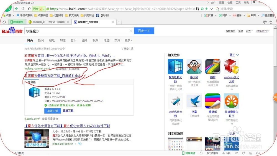Open the 收藏夹栏 bookmark folder
The width and height of the screenshot is (277, 156).
click(41, 15)
